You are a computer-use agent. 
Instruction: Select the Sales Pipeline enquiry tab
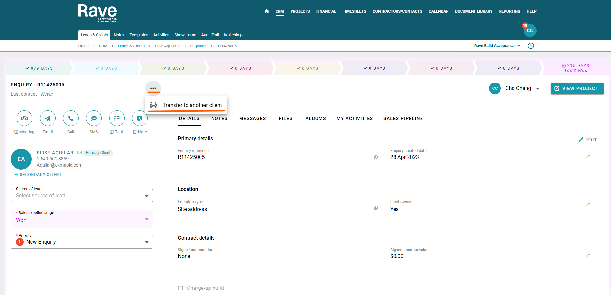pos(403,119)
